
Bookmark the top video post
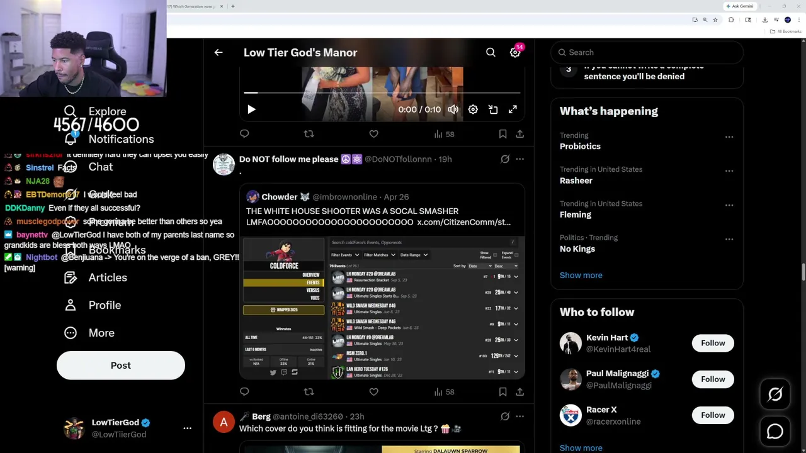[502, 134]
